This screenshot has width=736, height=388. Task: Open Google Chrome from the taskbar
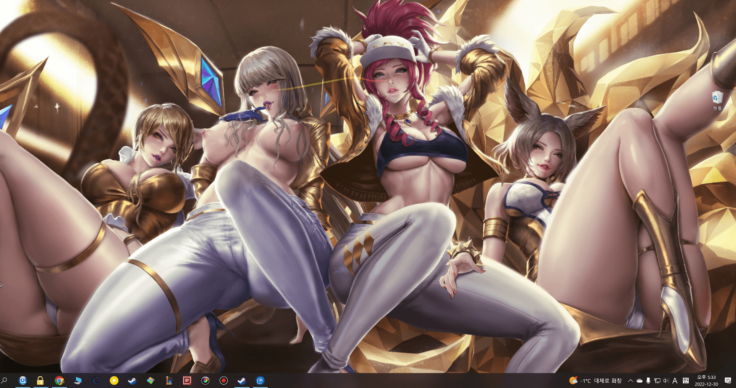(x=59, y=380)
